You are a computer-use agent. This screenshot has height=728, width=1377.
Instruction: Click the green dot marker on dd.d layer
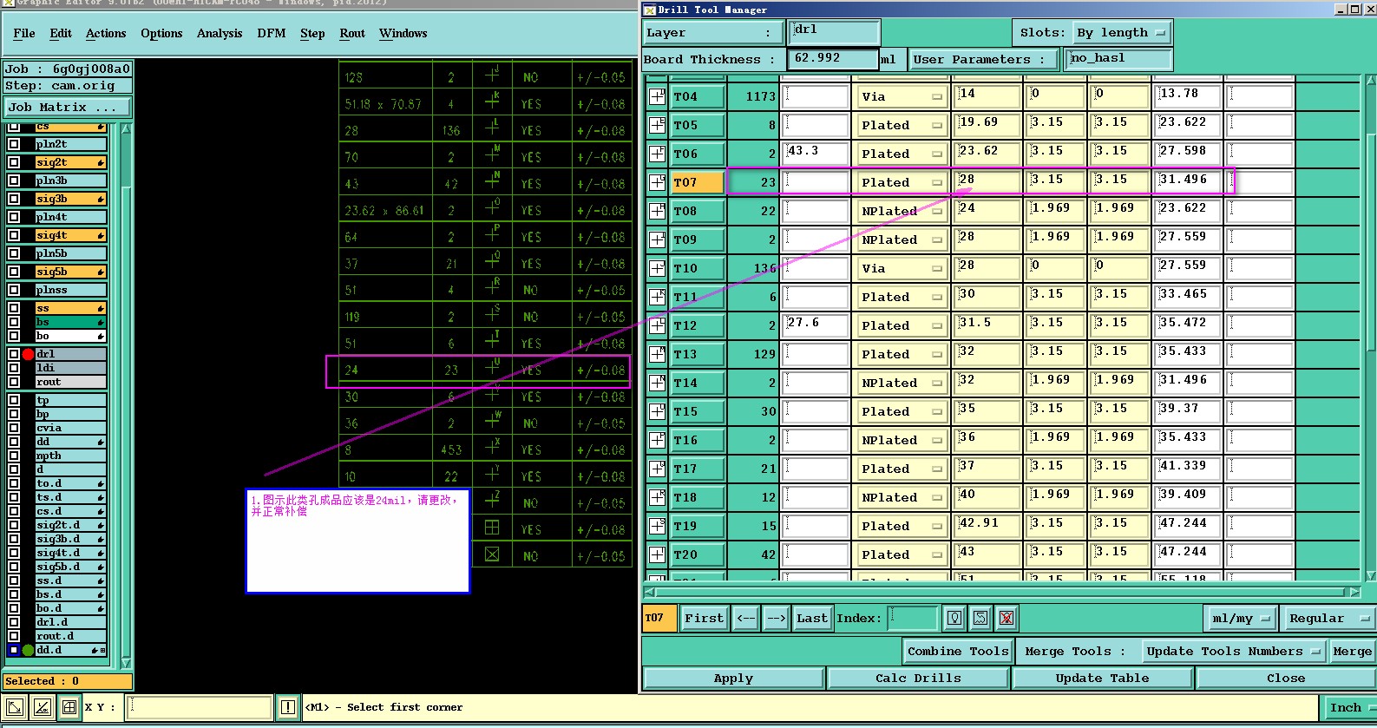pos(28,650)
